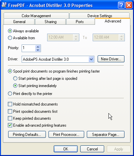Choose Start printing after last page is spooled
Viewport: 134px width, 156px height.
pos(15,78)
